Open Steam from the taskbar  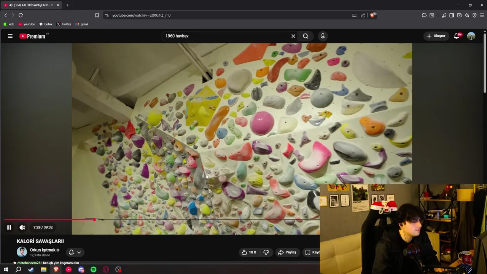tap(31, 269)
